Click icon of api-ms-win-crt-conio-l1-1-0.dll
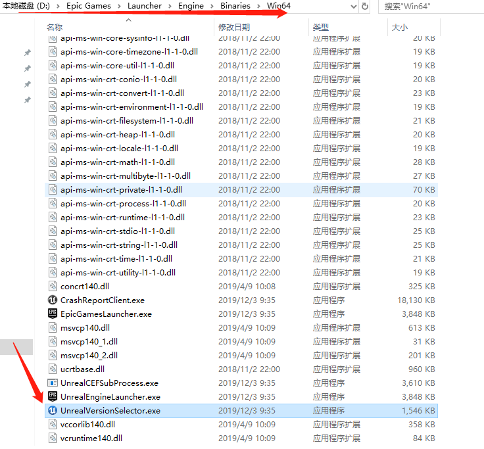This screenshot has height=449, width=484. tap(53, 80)
